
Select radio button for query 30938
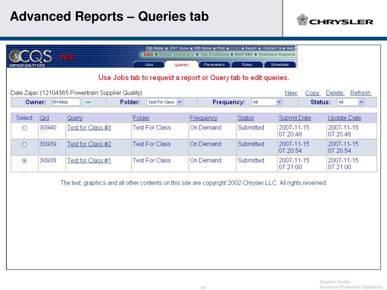point(25,161)
